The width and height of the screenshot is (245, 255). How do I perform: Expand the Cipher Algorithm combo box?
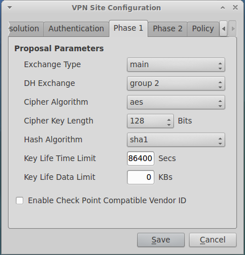(x=176, y=102)
